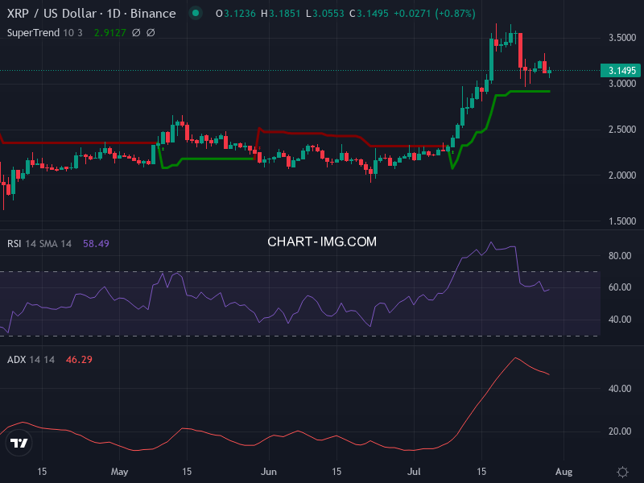
Task: Open chart settings gear icon
Action: [x=622, y=472]
